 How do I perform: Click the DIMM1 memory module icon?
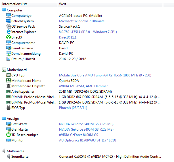click(x=9, y=97)
